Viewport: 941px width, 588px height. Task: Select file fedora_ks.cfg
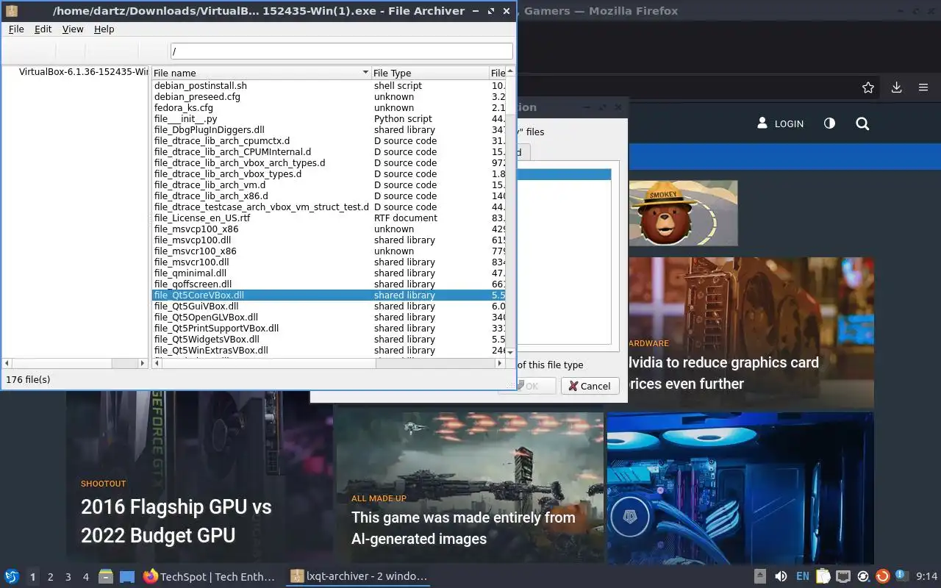[x=329, y=108]
